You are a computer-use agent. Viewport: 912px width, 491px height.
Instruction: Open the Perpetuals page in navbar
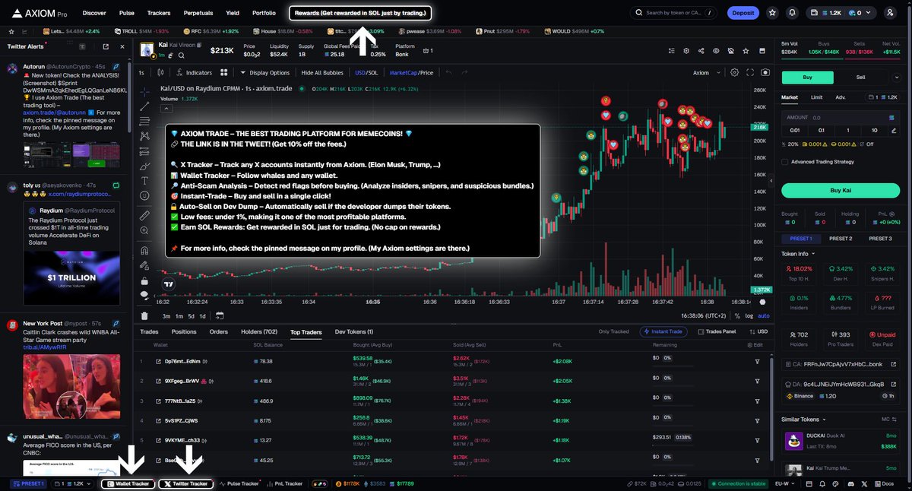[198, 13]
